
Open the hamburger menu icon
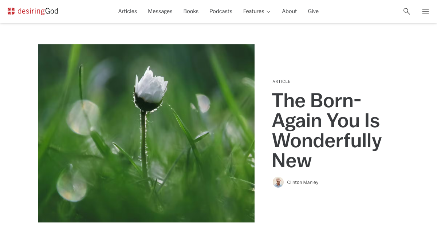point(425,11)
